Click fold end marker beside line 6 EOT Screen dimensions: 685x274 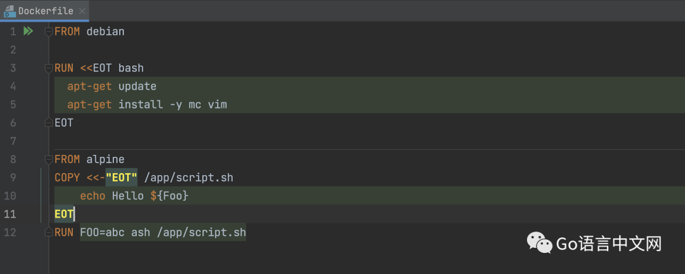pos(49,123)
